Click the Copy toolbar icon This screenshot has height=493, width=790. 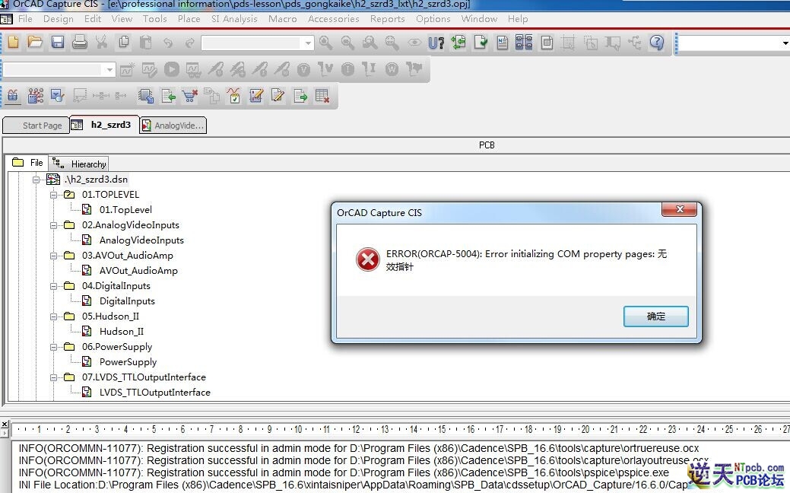(x=123, y=43)
